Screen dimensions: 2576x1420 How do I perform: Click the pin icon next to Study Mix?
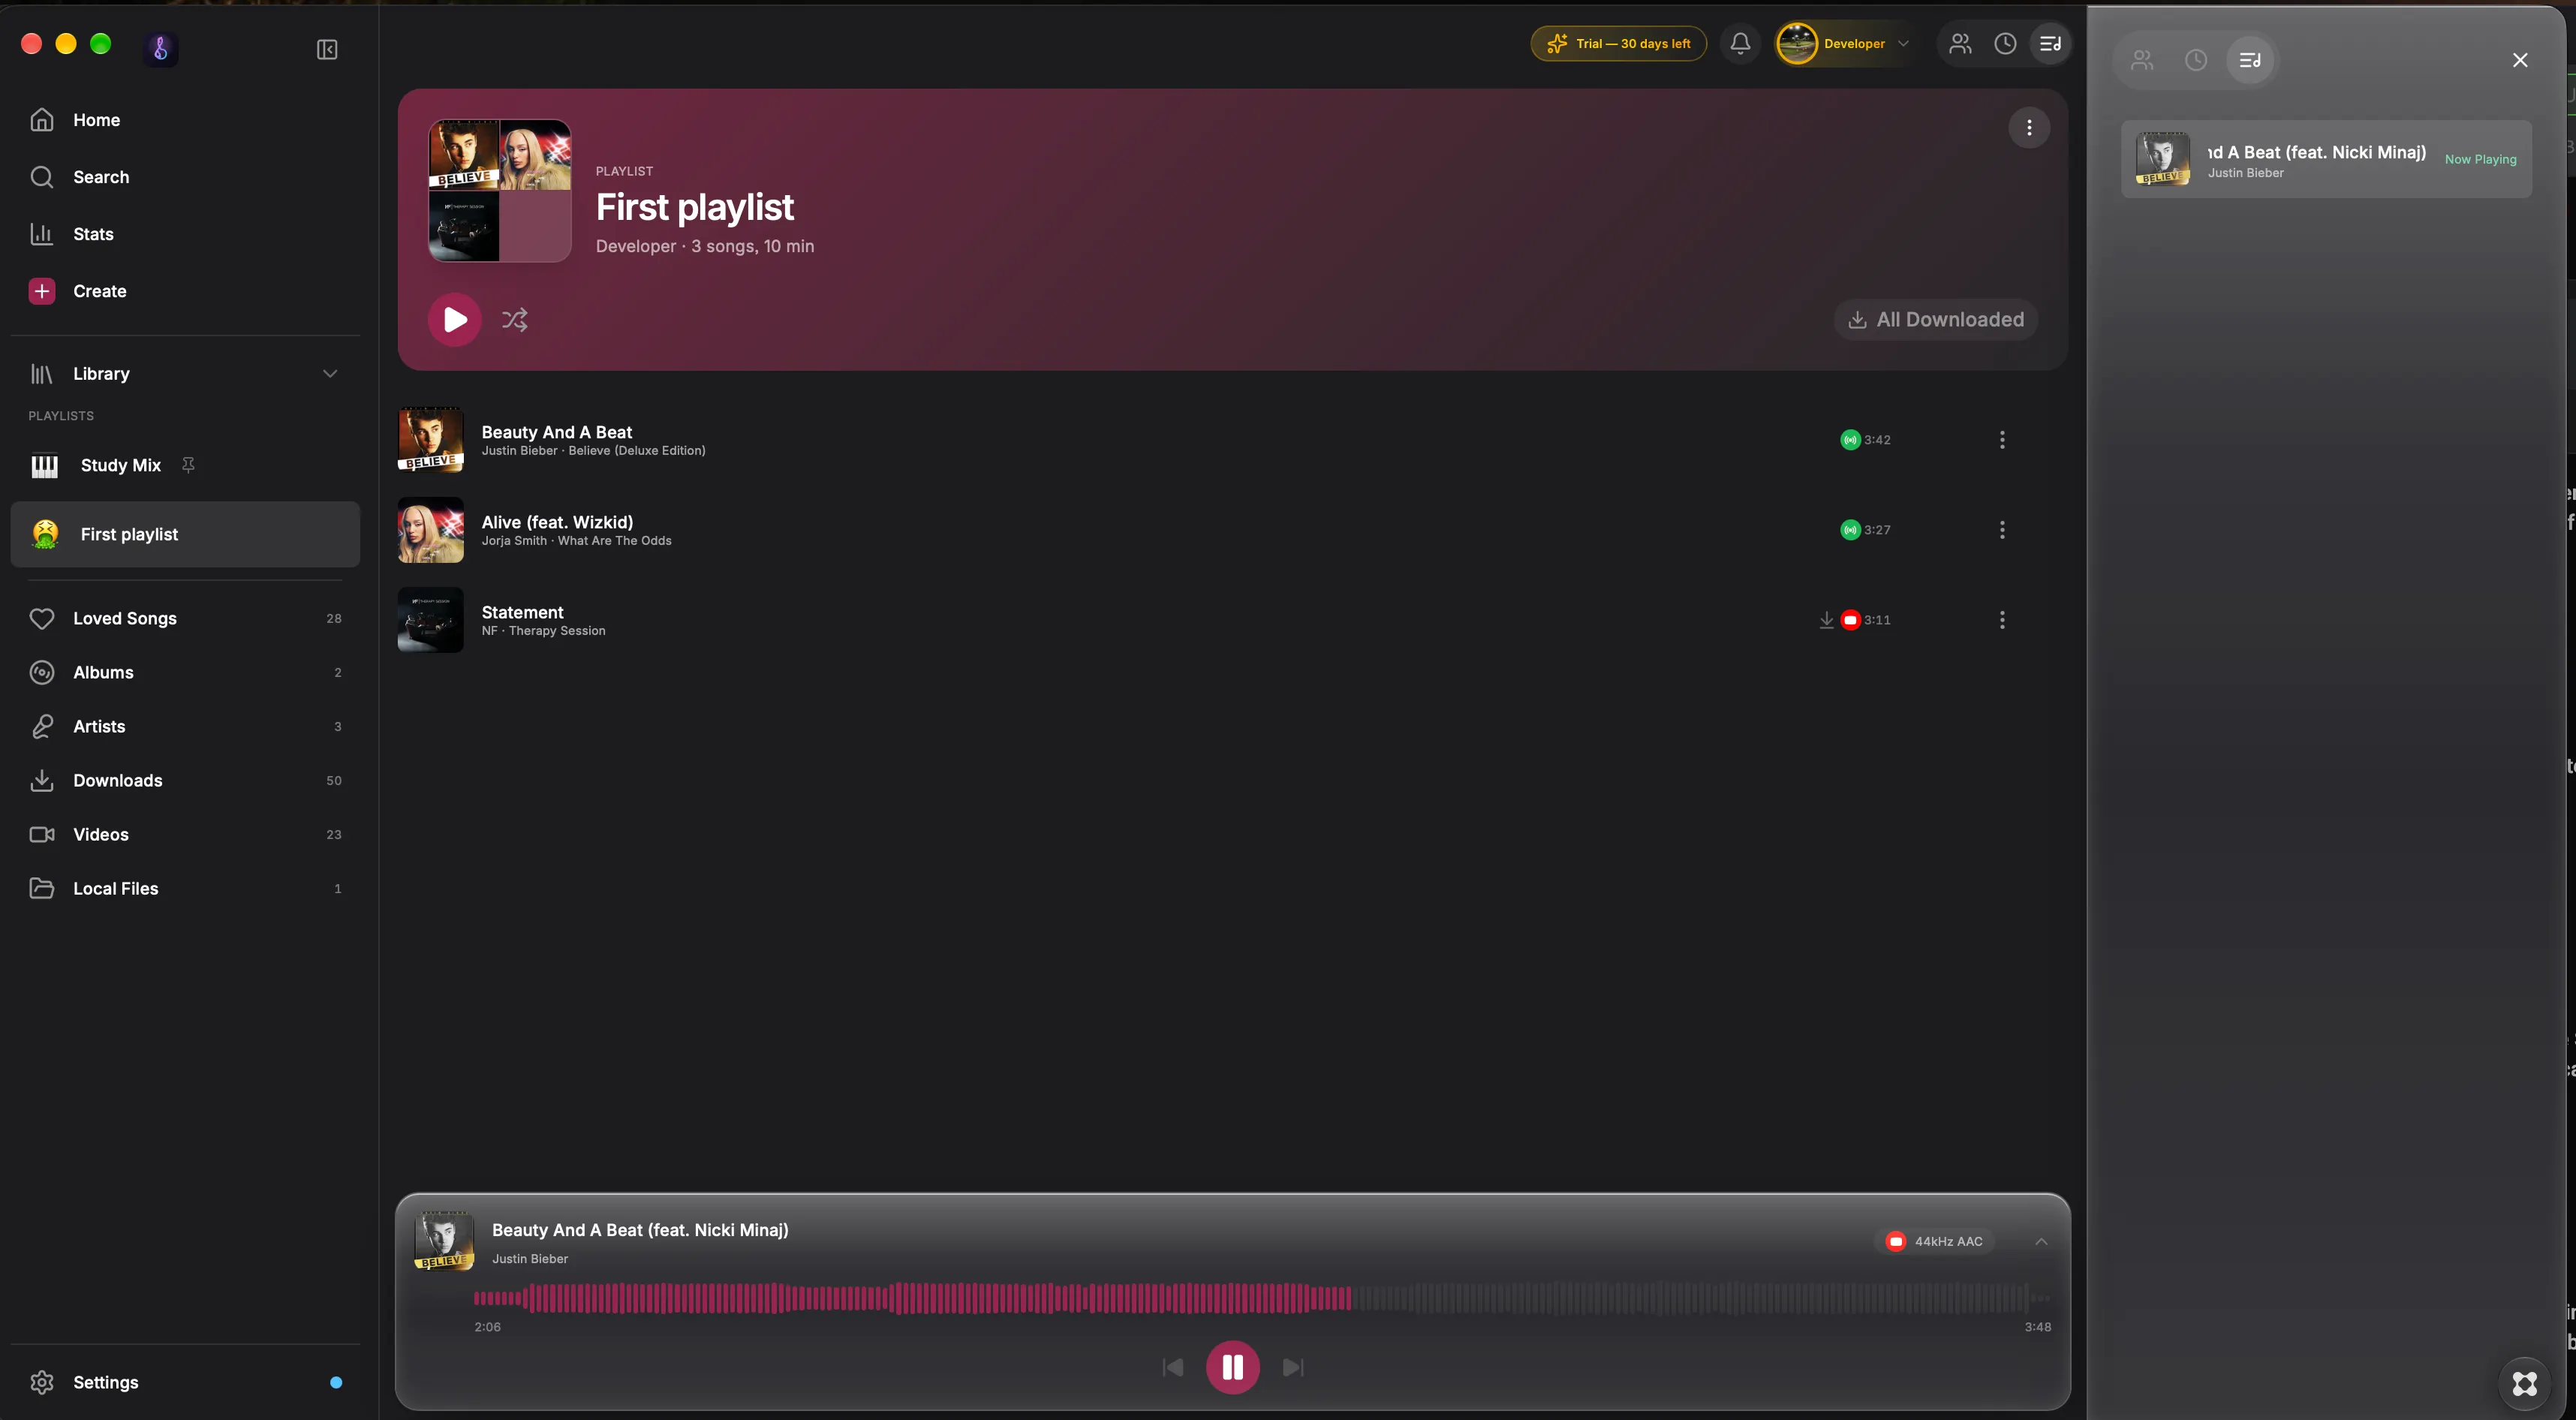coord(188,464)
